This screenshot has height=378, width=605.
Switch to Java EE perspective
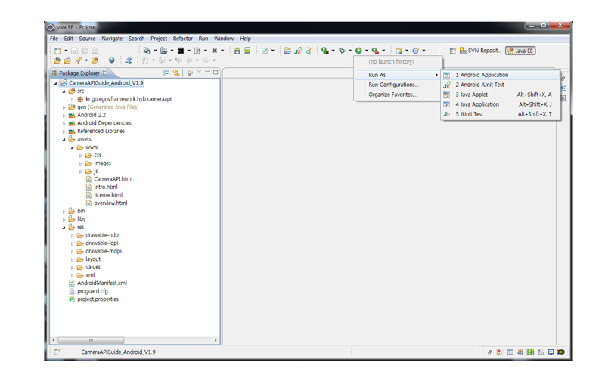[521, 51]
